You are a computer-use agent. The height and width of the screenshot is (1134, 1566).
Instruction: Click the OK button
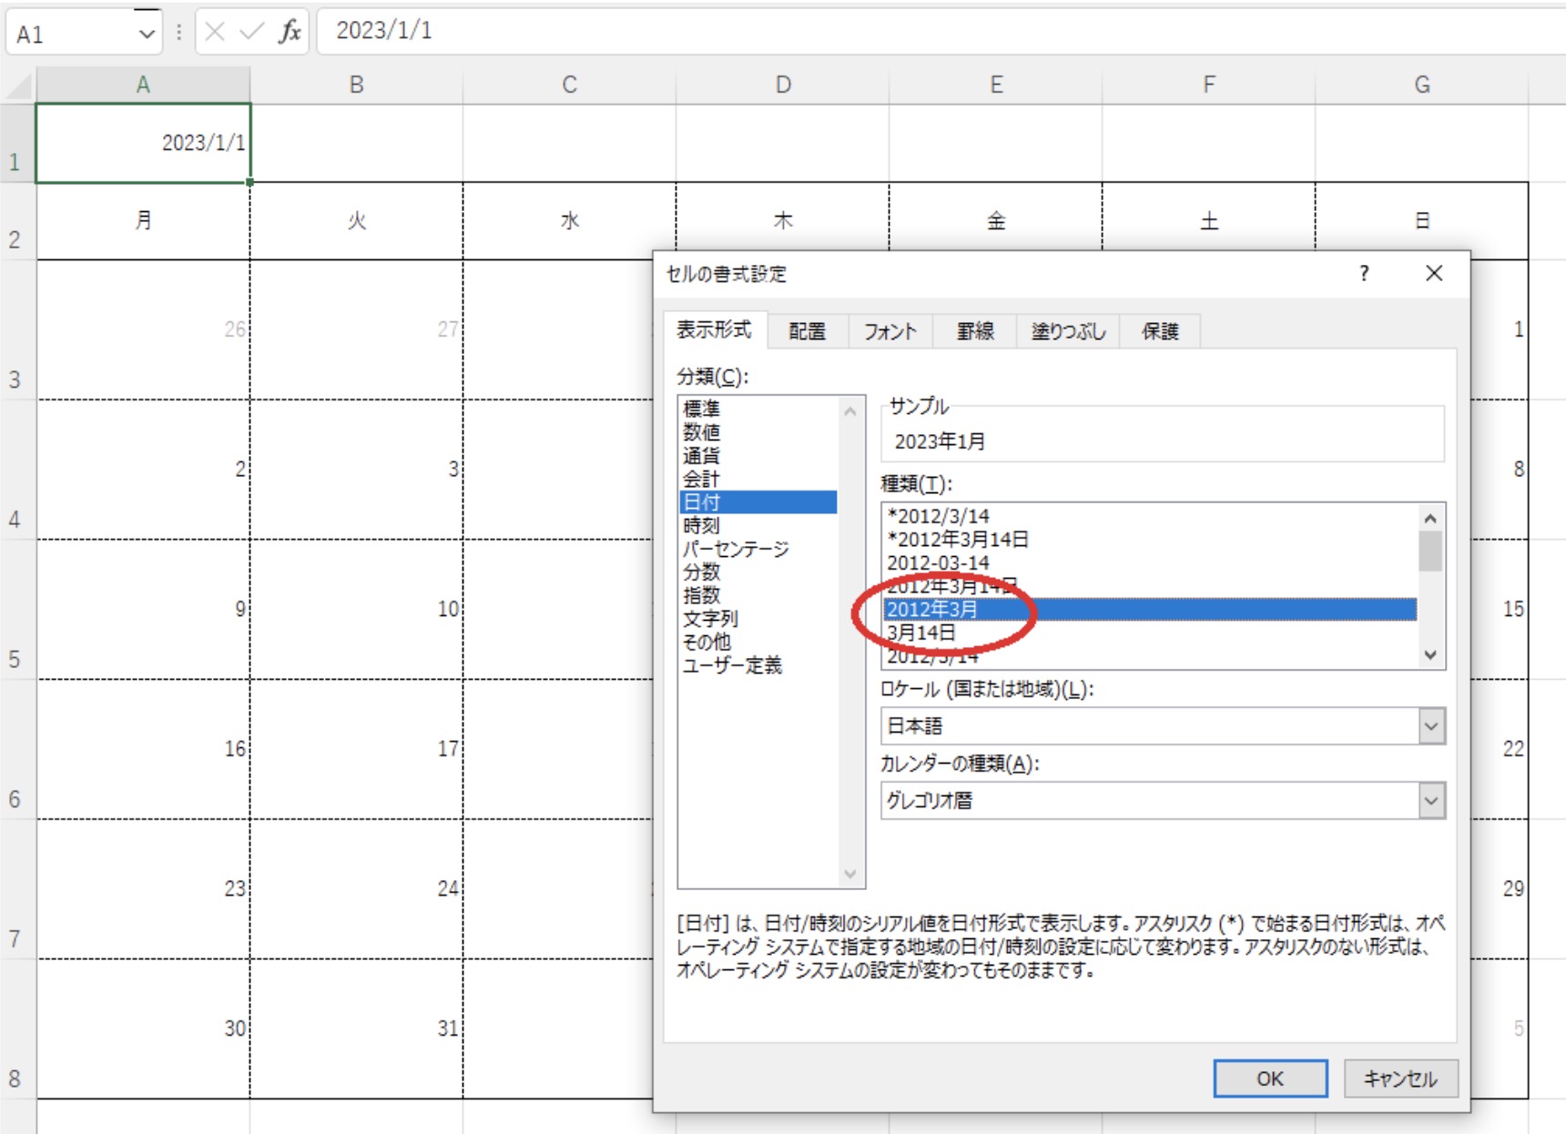tap(1270, 1078)
